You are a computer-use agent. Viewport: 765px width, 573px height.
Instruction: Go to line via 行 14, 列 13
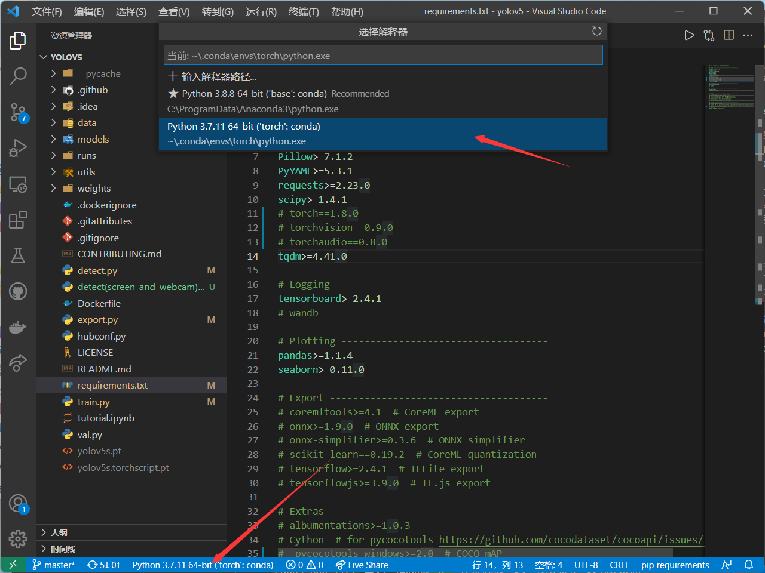[x=497, y=565]
